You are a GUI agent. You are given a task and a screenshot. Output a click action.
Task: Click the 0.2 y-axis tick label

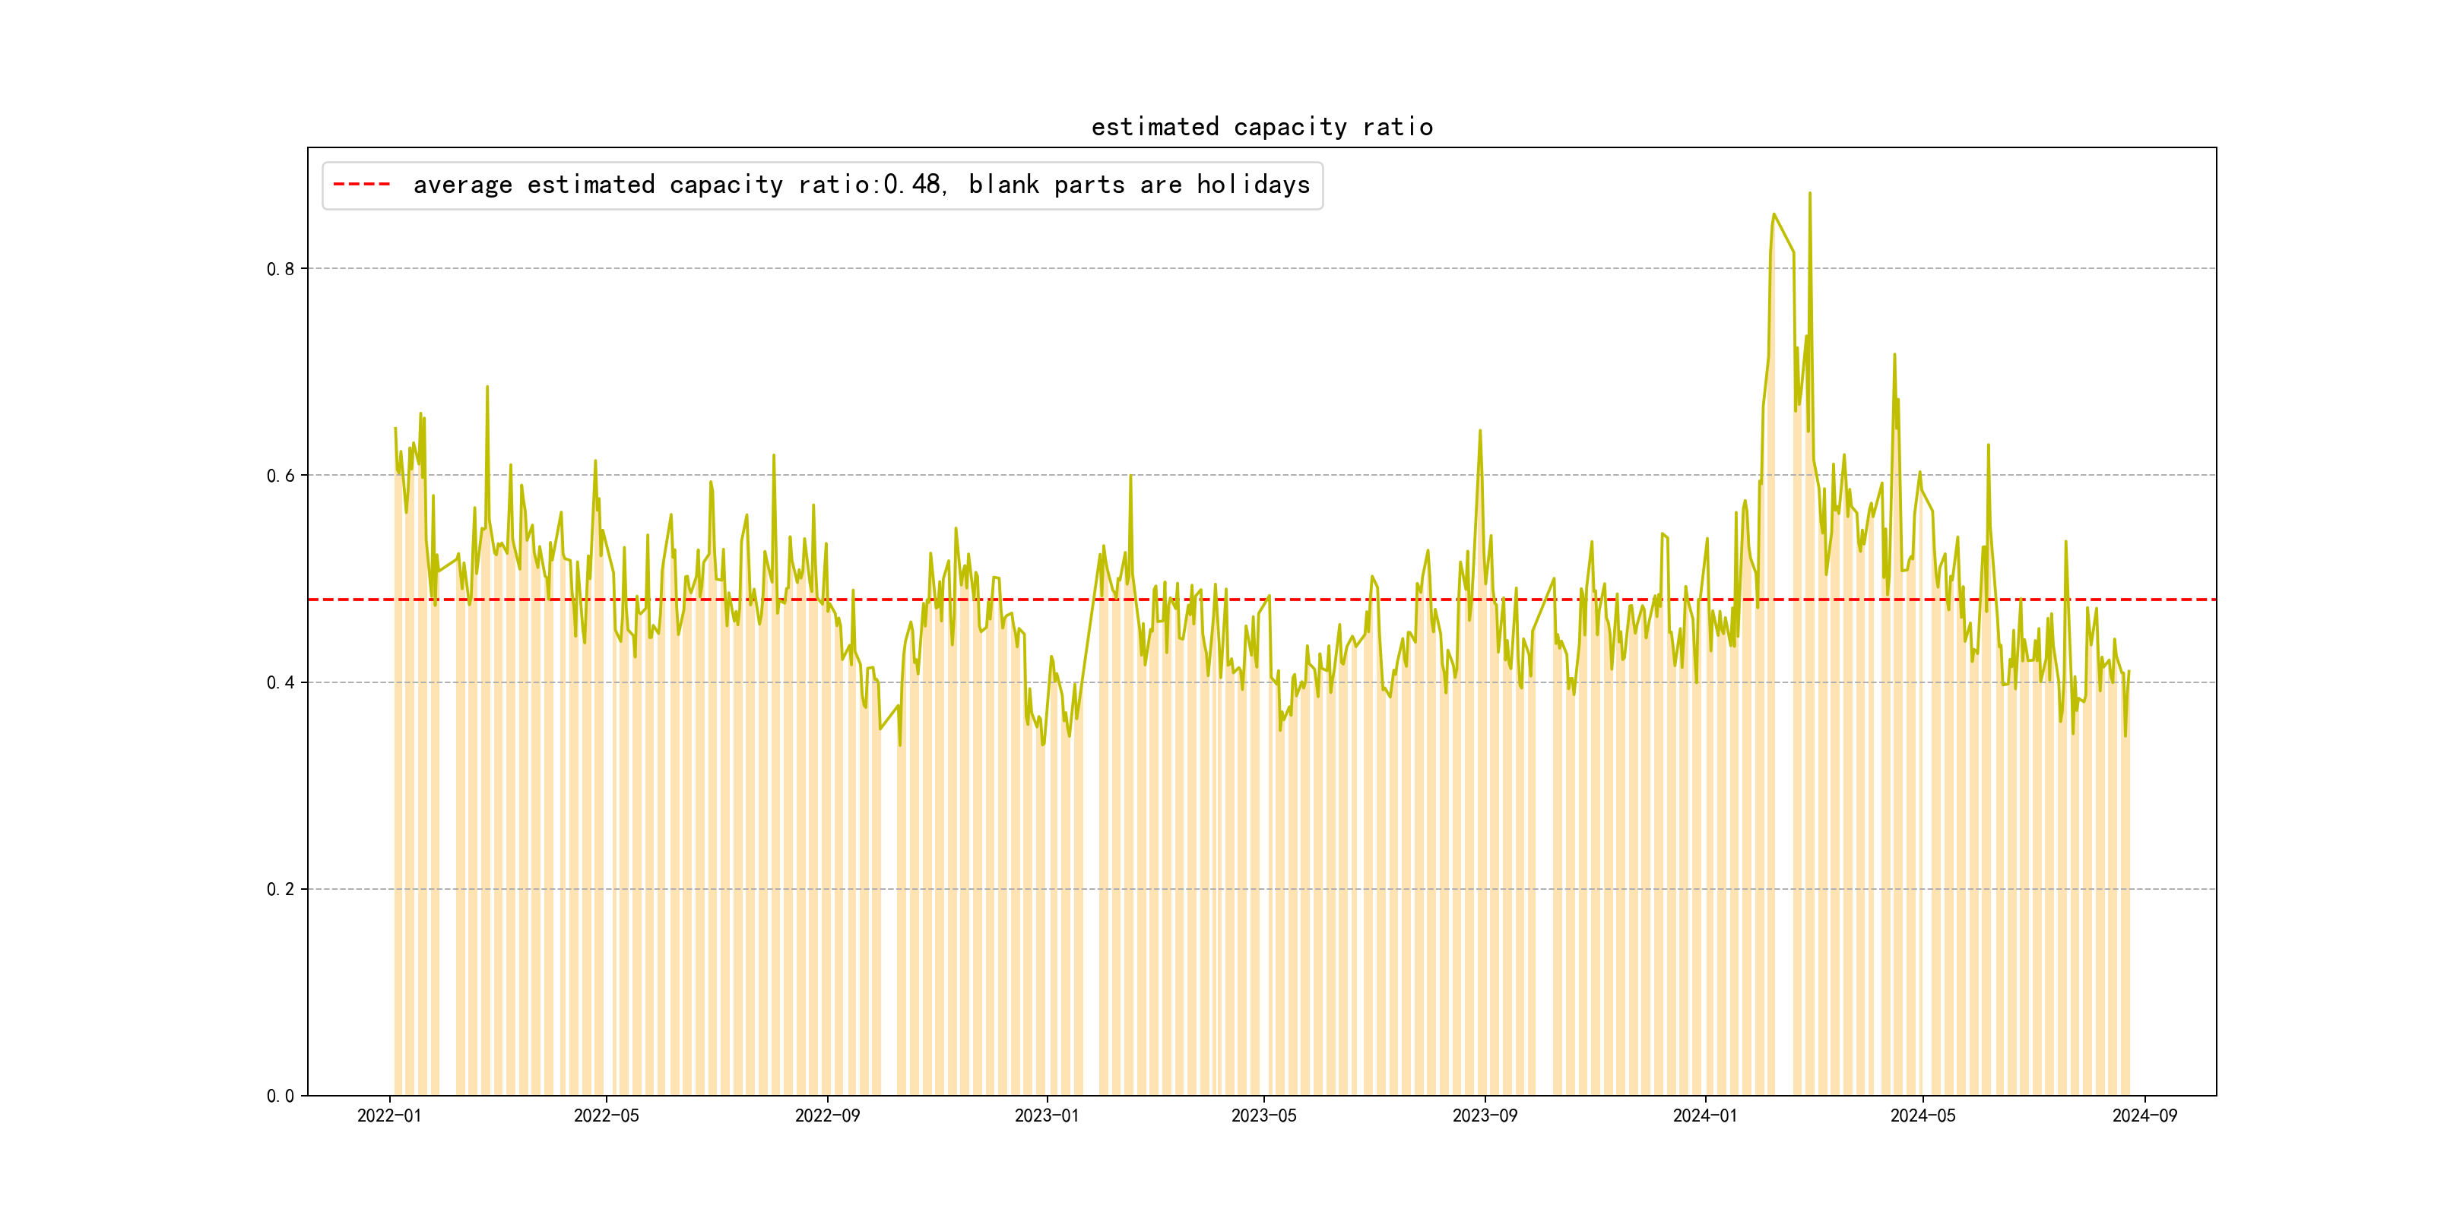[281, 889]
